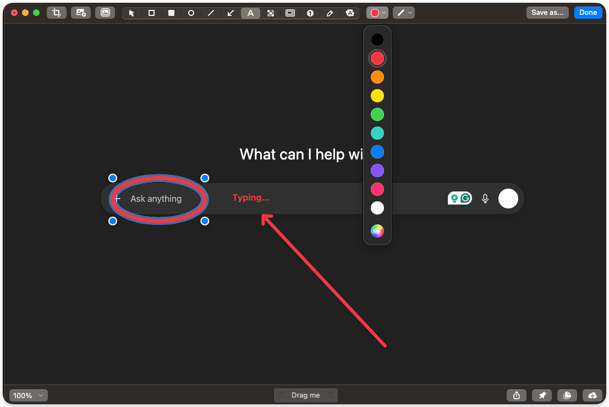Viewport: 609px width, 407px height.
Task: Expand the color picker chevron
Action: (x=383, y=12)
